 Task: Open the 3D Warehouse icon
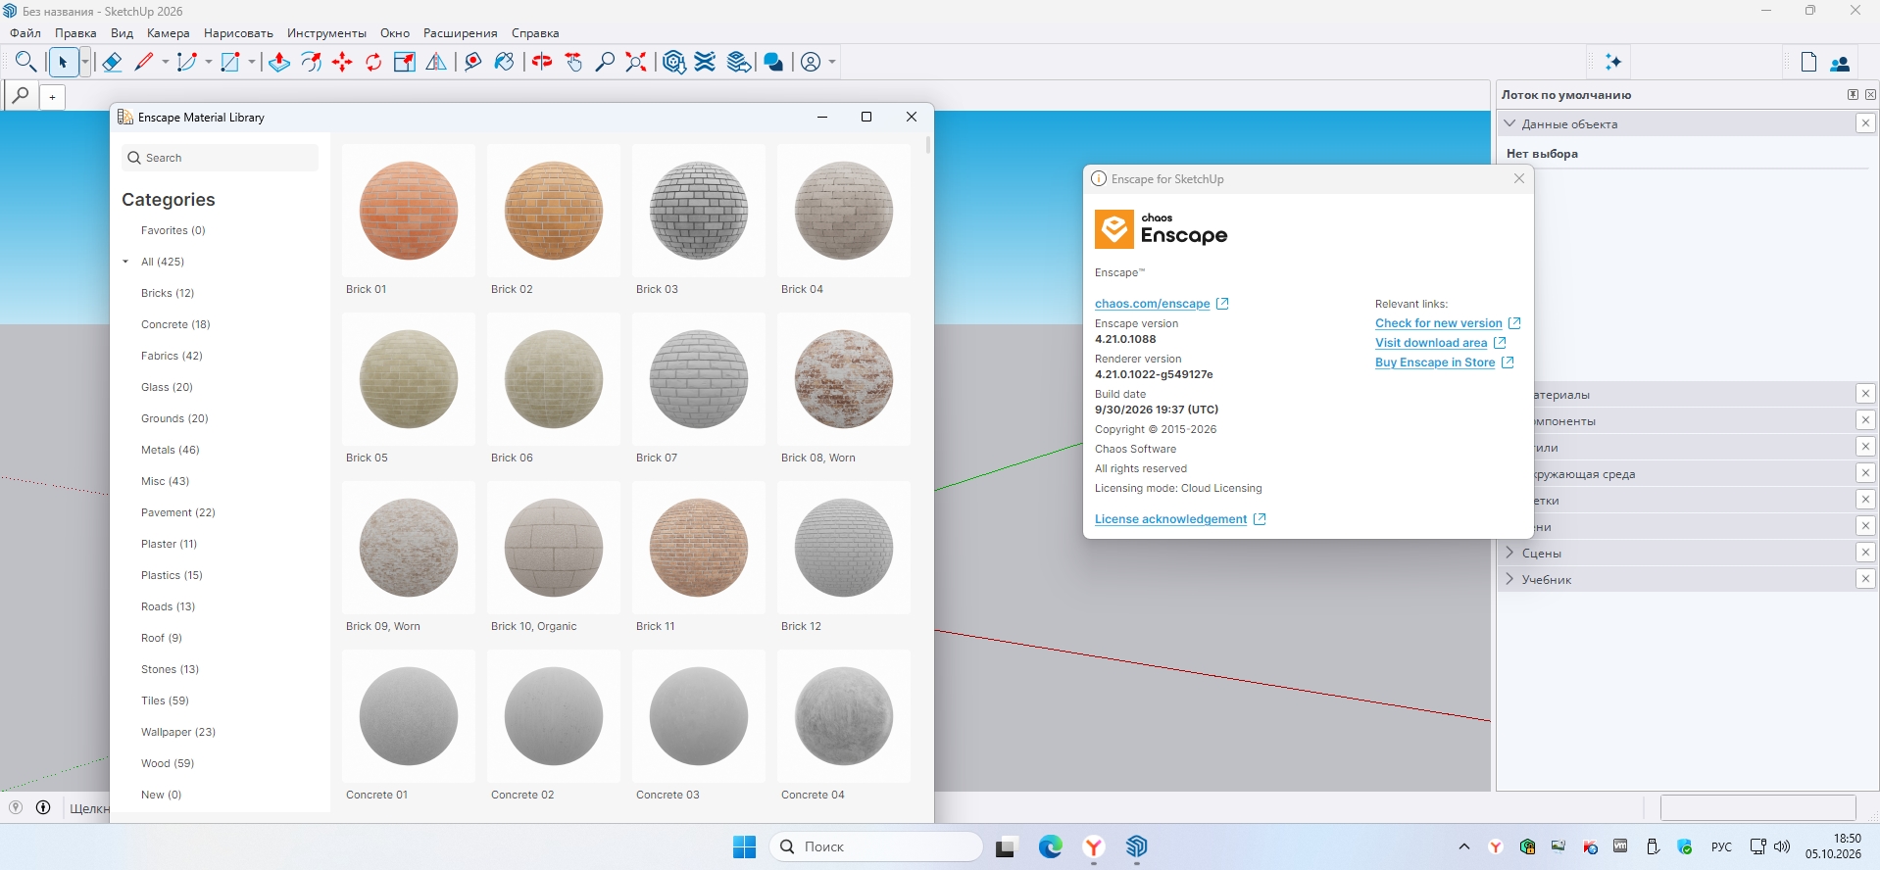pyautogui.click(x=673, y=62)
